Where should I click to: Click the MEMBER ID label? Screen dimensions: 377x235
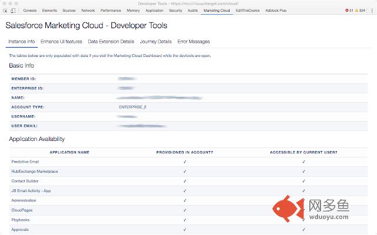(x=24, y=79)
